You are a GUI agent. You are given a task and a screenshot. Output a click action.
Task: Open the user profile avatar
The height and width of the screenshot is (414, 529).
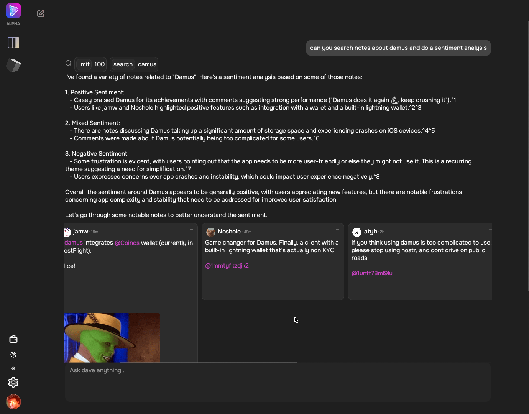tap(13, 402)
